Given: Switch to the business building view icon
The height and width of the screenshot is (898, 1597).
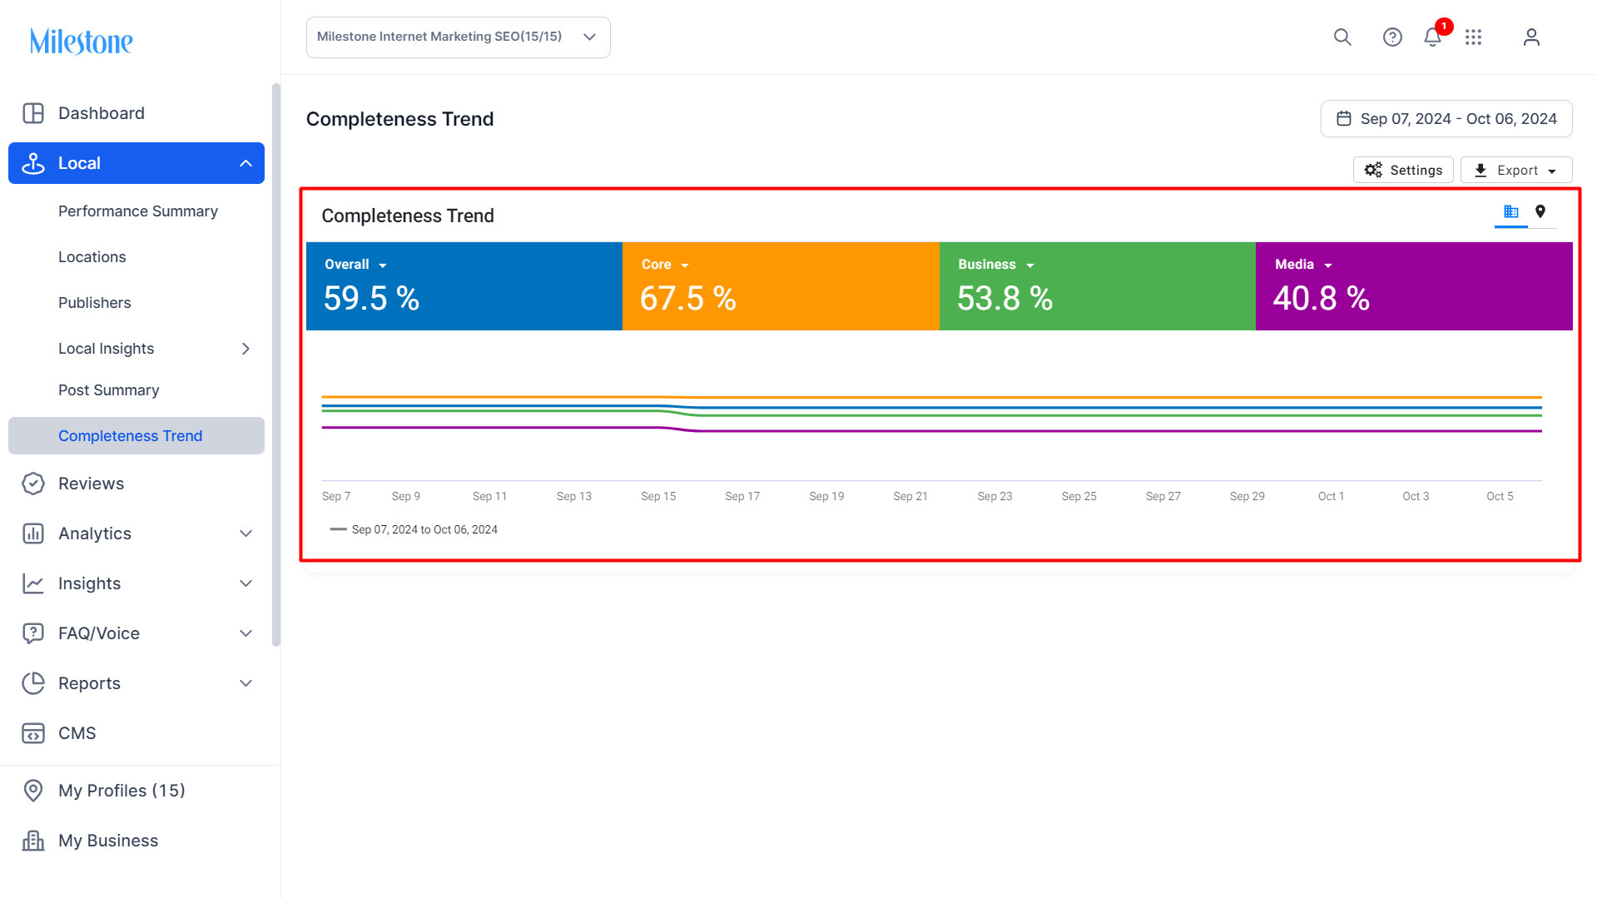Looking at the screenshot, I should pyautogui.click(x=1511, y=211).
